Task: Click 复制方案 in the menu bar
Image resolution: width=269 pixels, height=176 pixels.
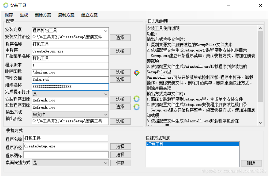Action: point(66,15)
